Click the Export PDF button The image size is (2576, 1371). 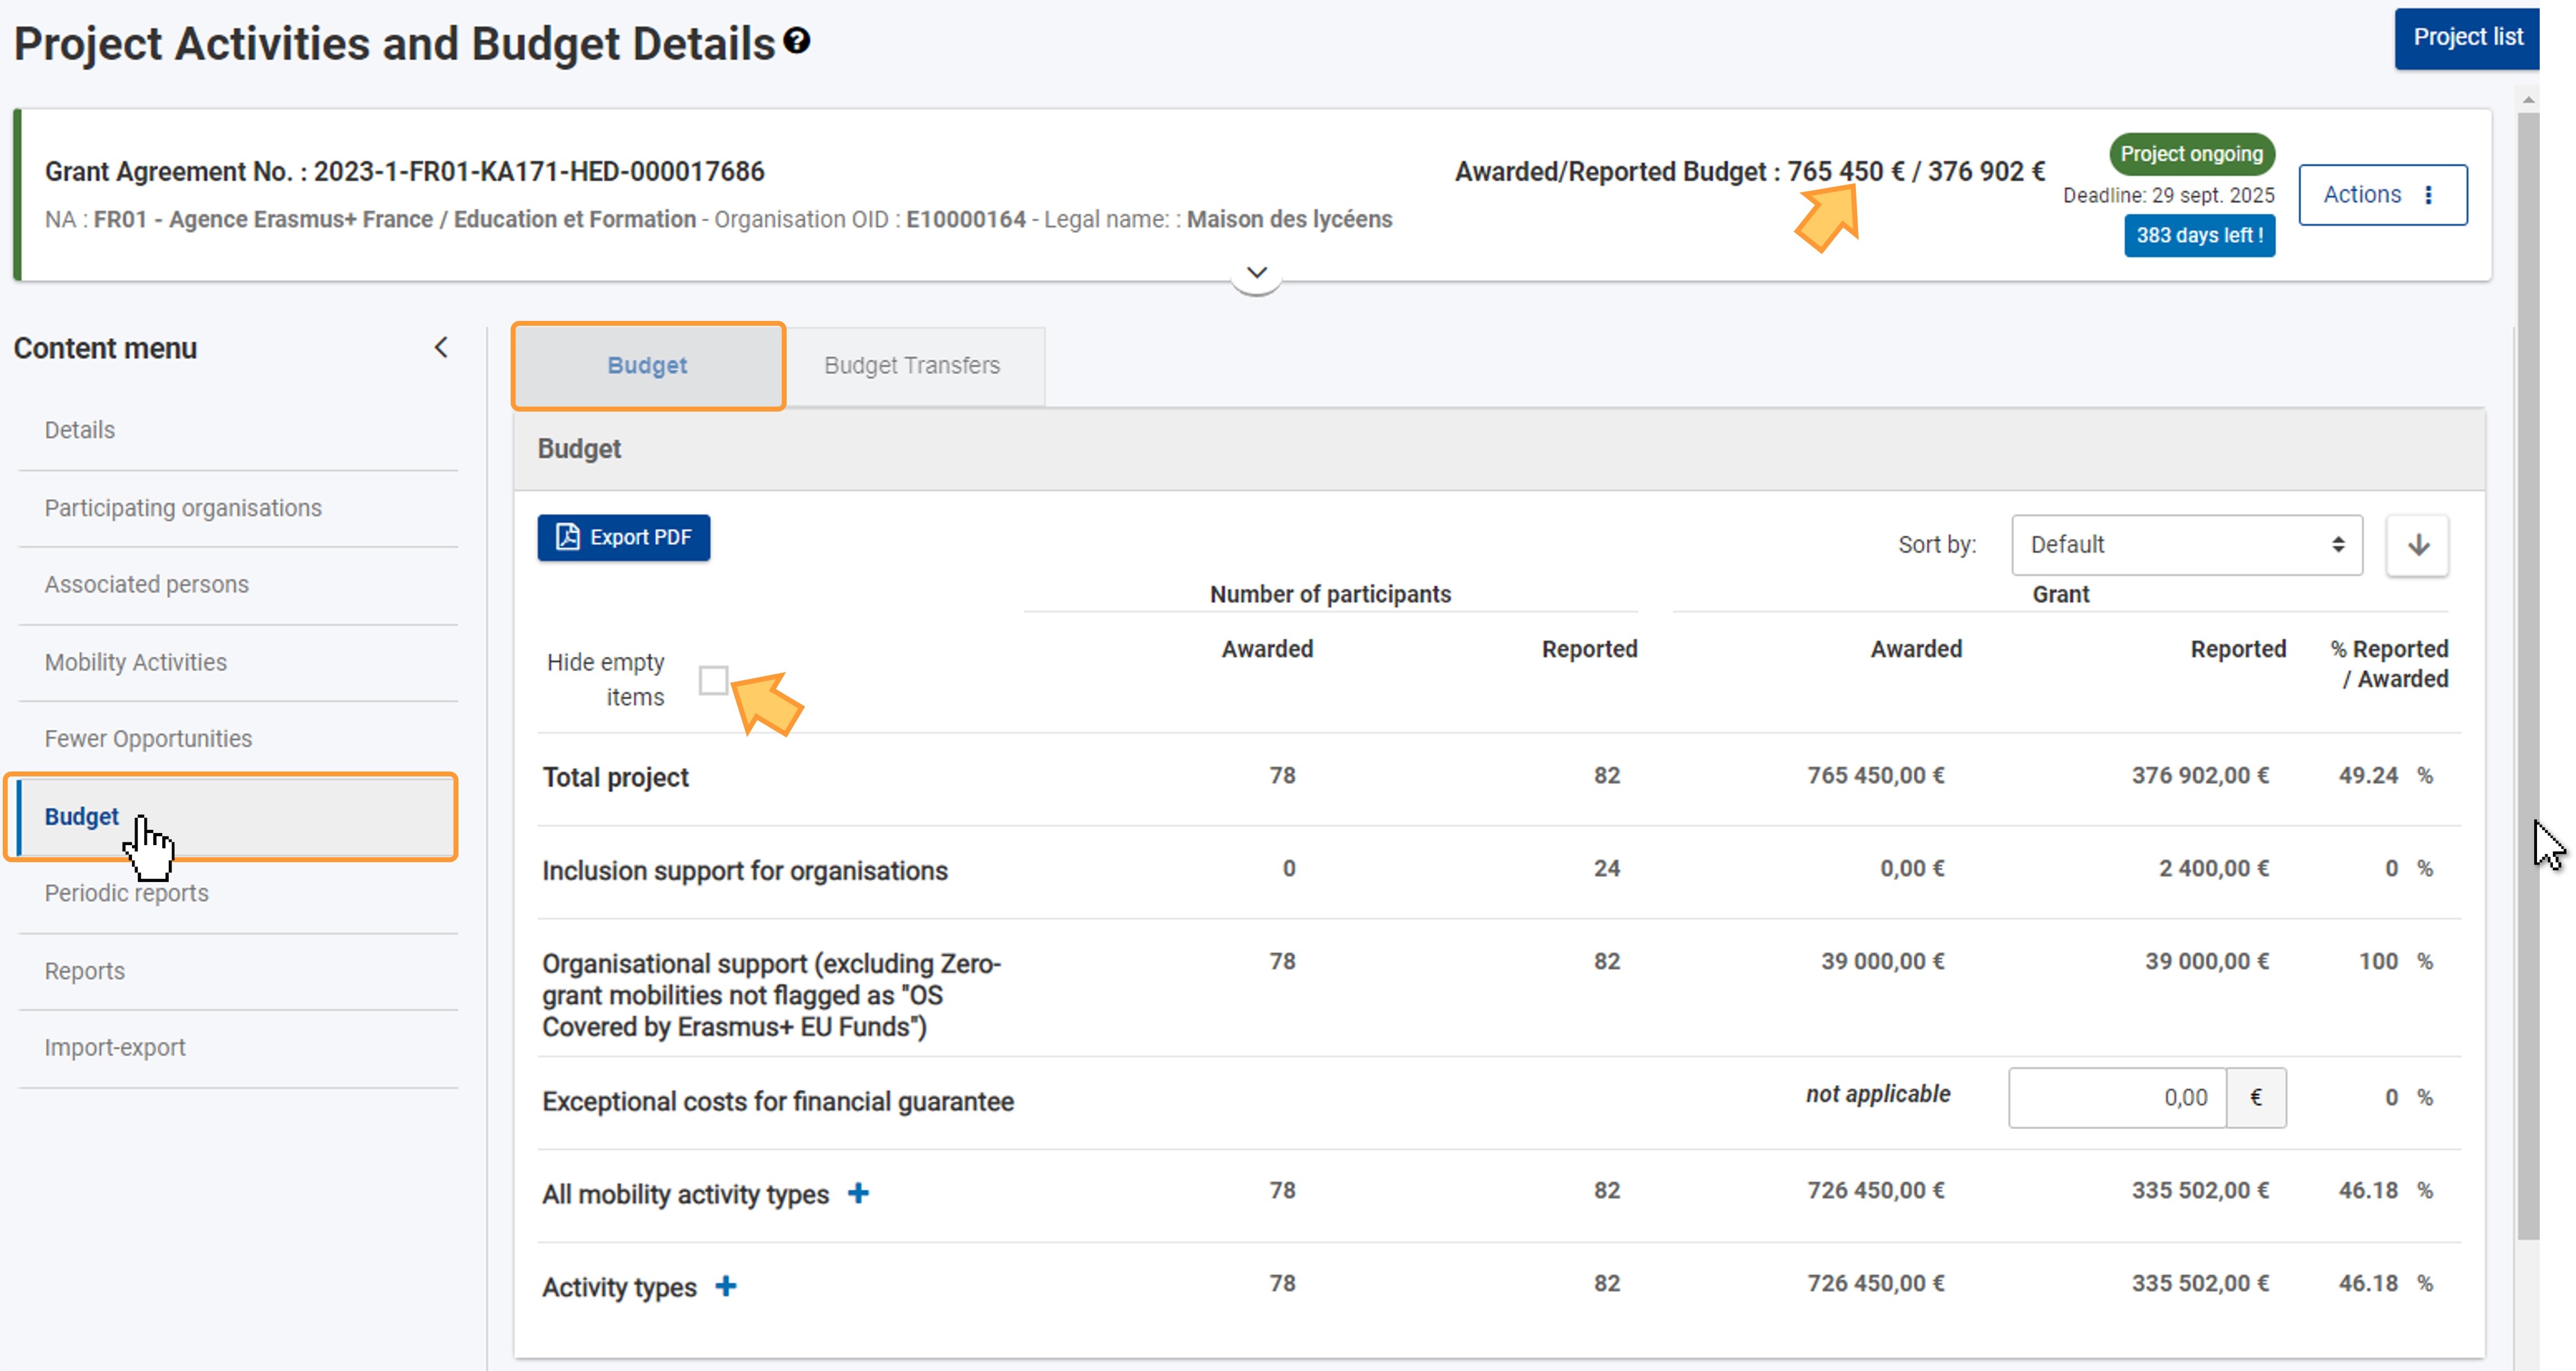(x=624, y=537)
